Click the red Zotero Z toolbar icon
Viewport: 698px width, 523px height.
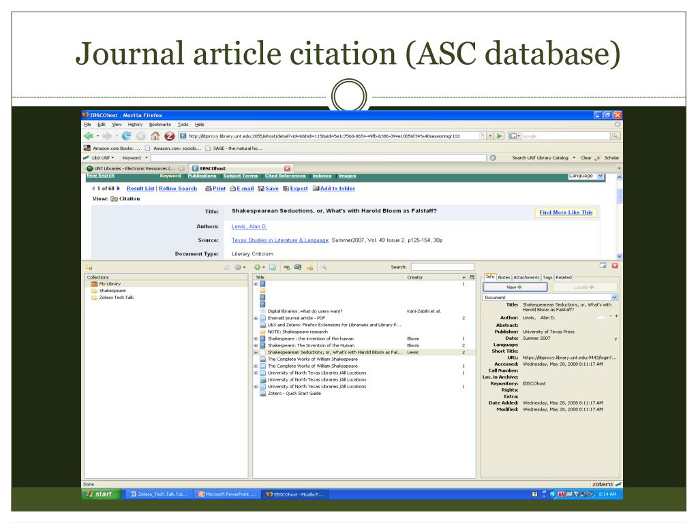pos(169,136)
